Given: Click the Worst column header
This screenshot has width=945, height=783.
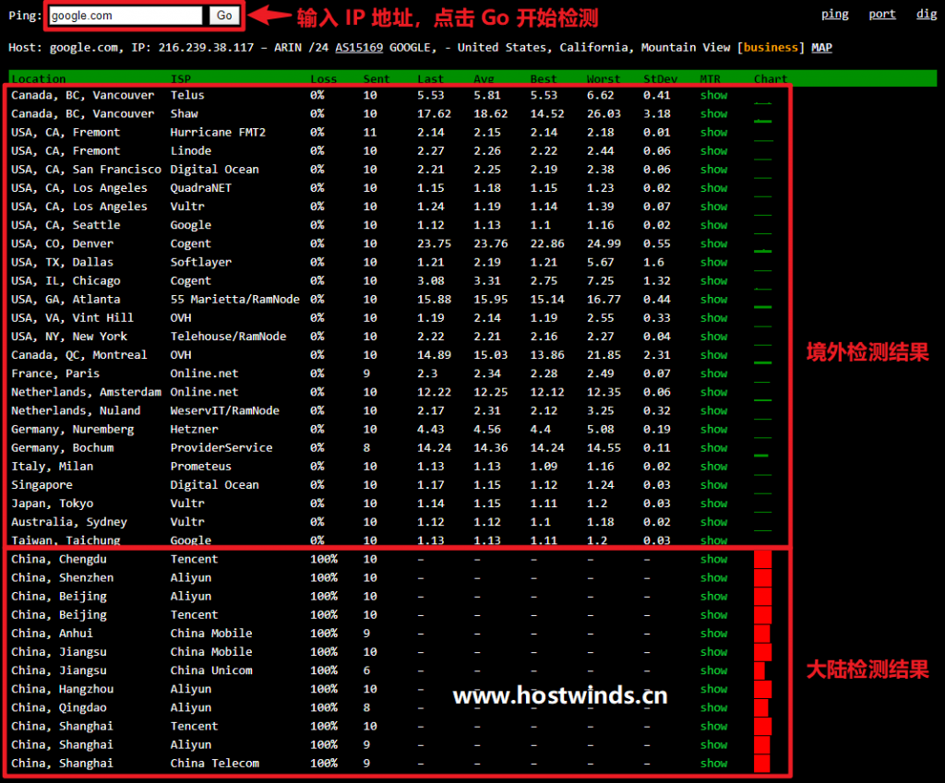Looking at the screenshot, I should pos(604,79).
